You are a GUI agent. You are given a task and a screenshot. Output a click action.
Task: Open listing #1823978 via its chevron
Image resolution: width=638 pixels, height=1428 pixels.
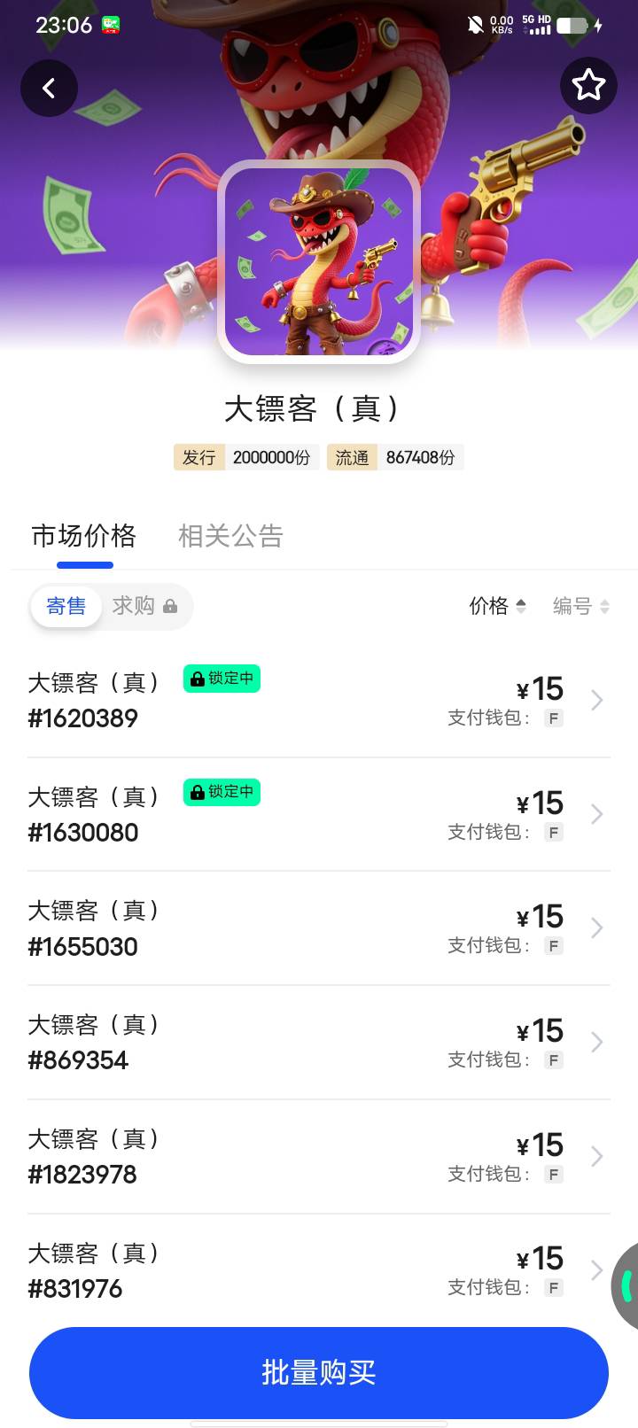pos(597,1157)
